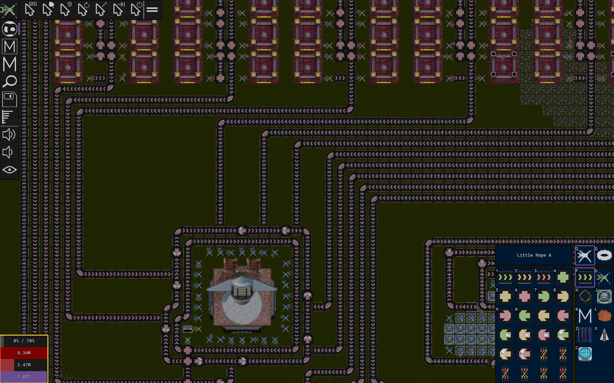Select the blue globe sphere category (C)
This screenshot has width=614, height=383.
click(585, 354)
